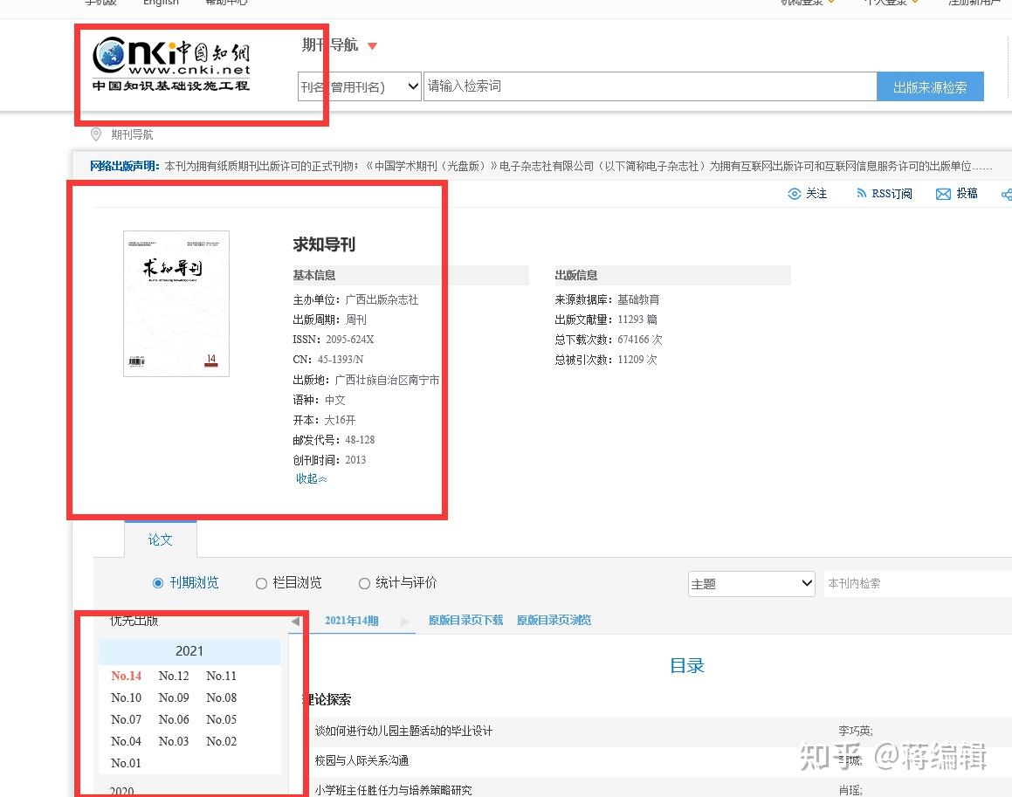Collapse journal info with 收起 link
Image resolution: width=1012 pixels, height=797 pixels.
tap(311, 478)
